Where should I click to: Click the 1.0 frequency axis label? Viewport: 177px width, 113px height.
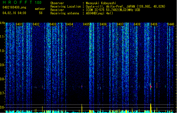click(3, 51)
